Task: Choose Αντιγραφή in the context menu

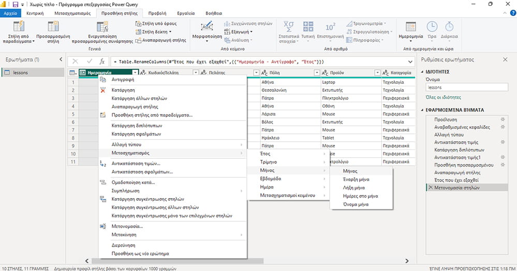Action: (173, 80)
